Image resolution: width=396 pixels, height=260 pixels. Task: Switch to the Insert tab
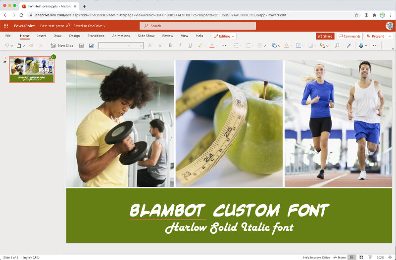(x=42, y=36)
